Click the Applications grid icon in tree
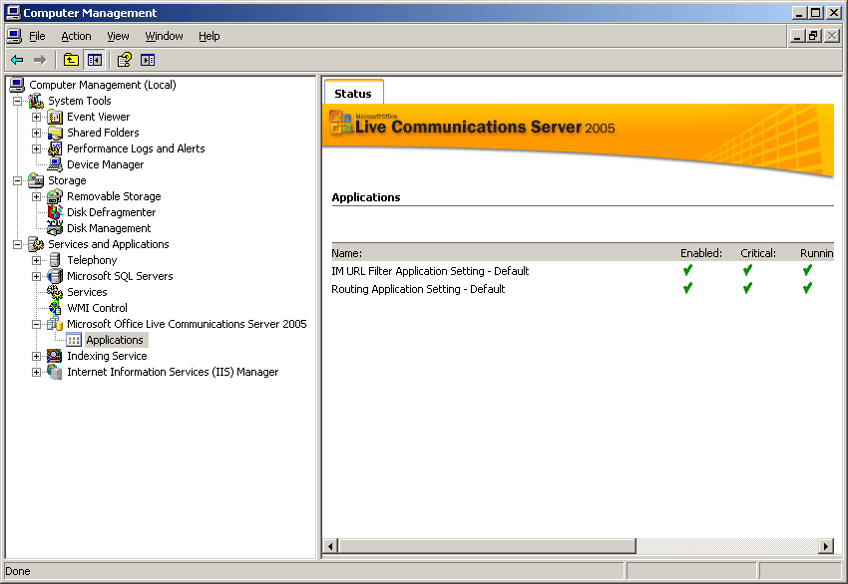 click(74, 340)
